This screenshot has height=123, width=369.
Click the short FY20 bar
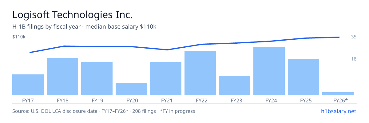coord(131,89)
